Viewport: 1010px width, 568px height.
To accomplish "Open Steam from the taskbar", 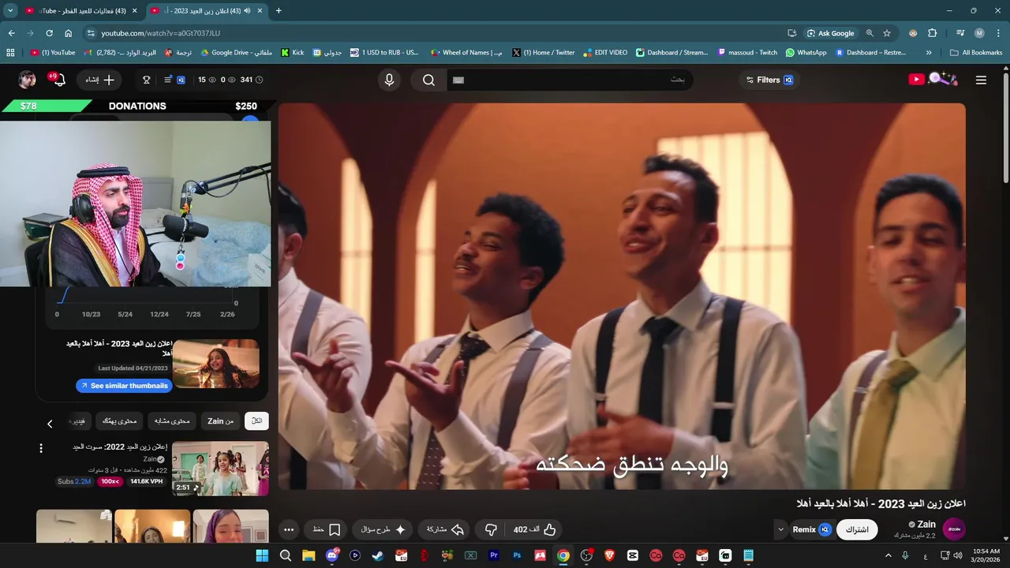I will coord(379,555).
